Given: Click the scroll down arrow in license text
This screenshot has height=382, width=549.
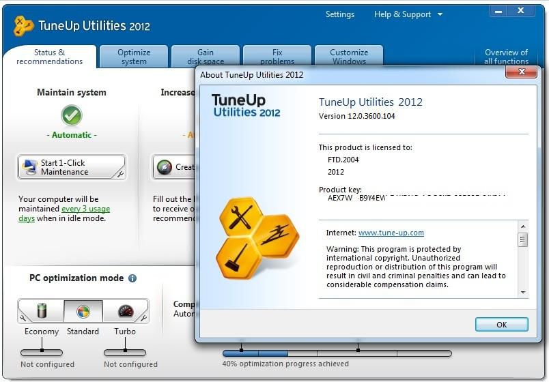Looking at the screenshot, I should coord(523,293).
